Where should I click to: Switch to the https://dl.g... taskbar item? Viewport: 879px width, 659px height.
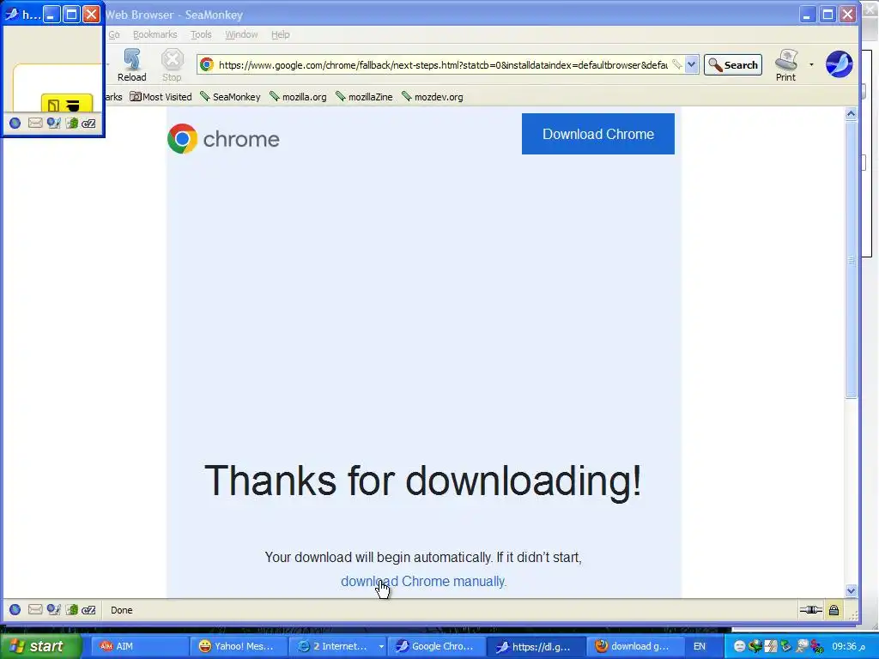coord(536,646)
